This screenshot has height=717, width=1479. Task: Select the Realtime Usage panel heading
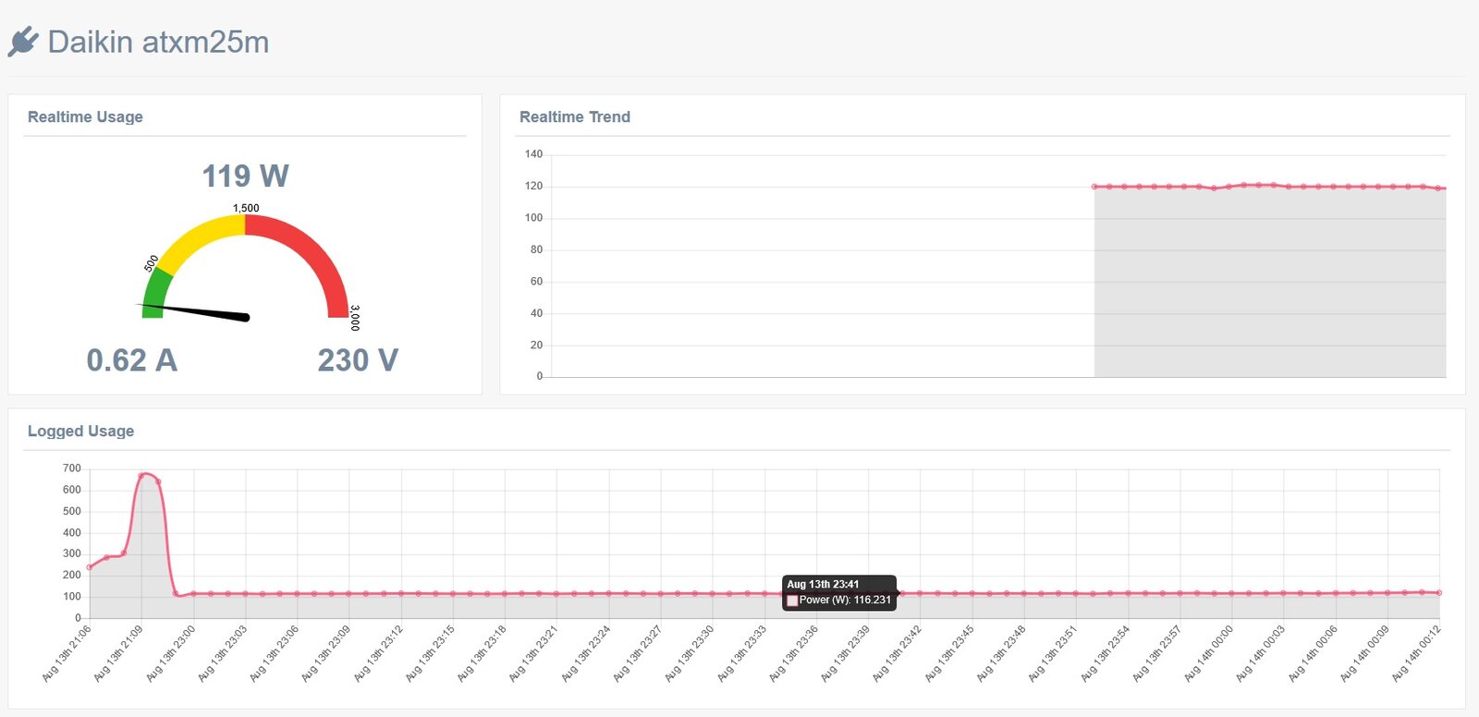point(85,116)
